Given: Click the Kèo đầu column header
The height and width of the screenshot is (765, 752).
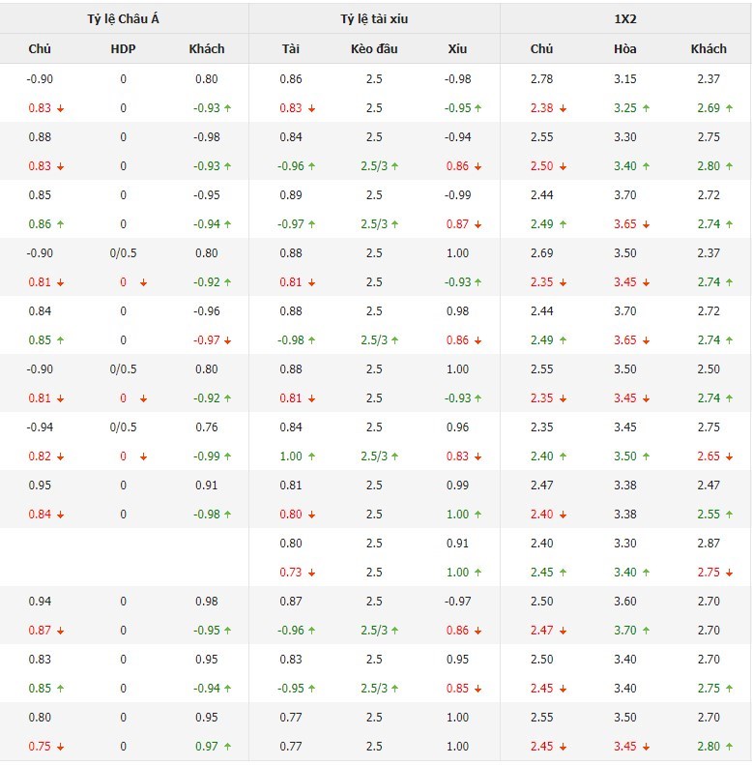Looking at the screenshot, I should click(374, 49).
